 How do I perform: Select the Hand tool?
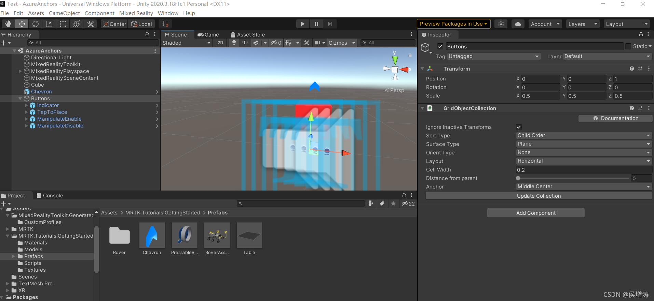(8, 24)
